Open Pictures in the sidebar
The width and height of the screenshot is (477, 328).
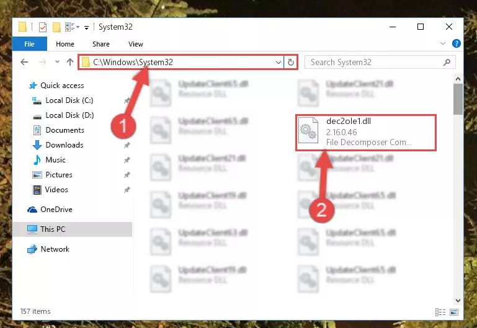(x=59, y=175)
